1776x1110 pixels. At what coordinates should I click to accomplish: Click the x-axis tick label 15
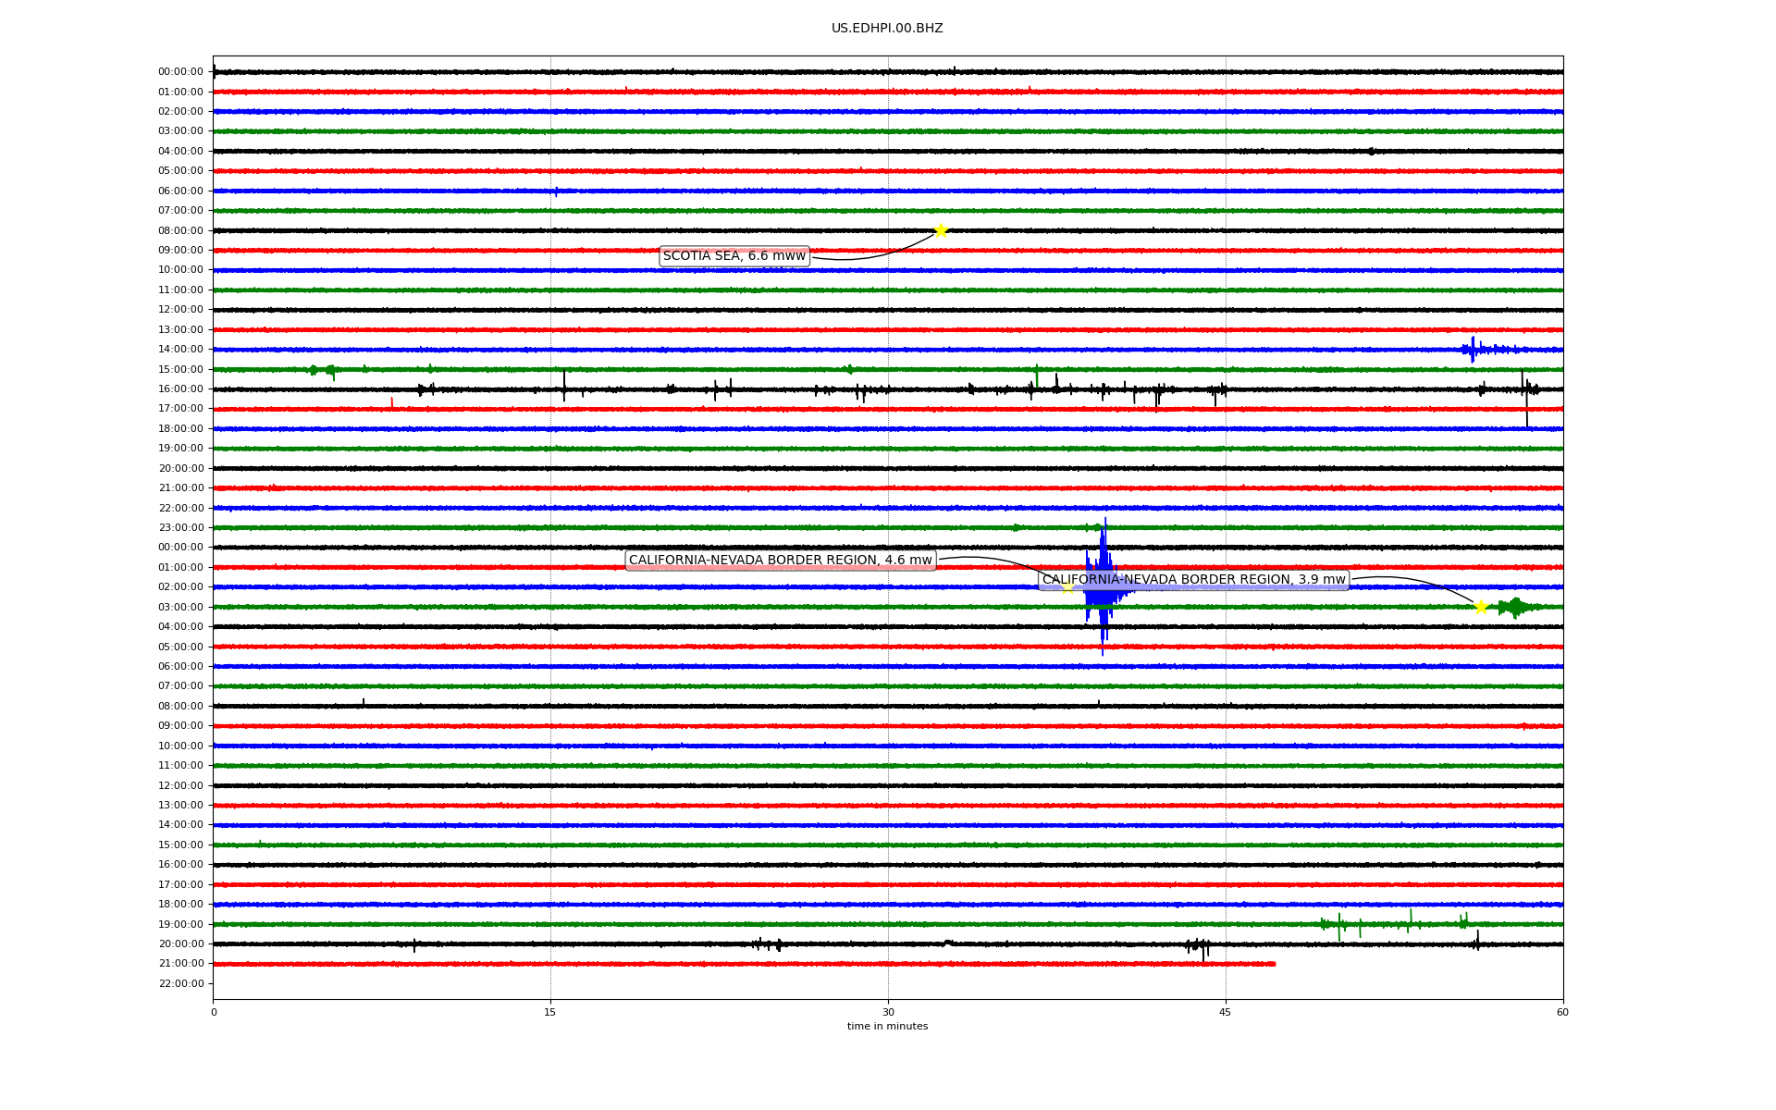[x=550, y=1012]
